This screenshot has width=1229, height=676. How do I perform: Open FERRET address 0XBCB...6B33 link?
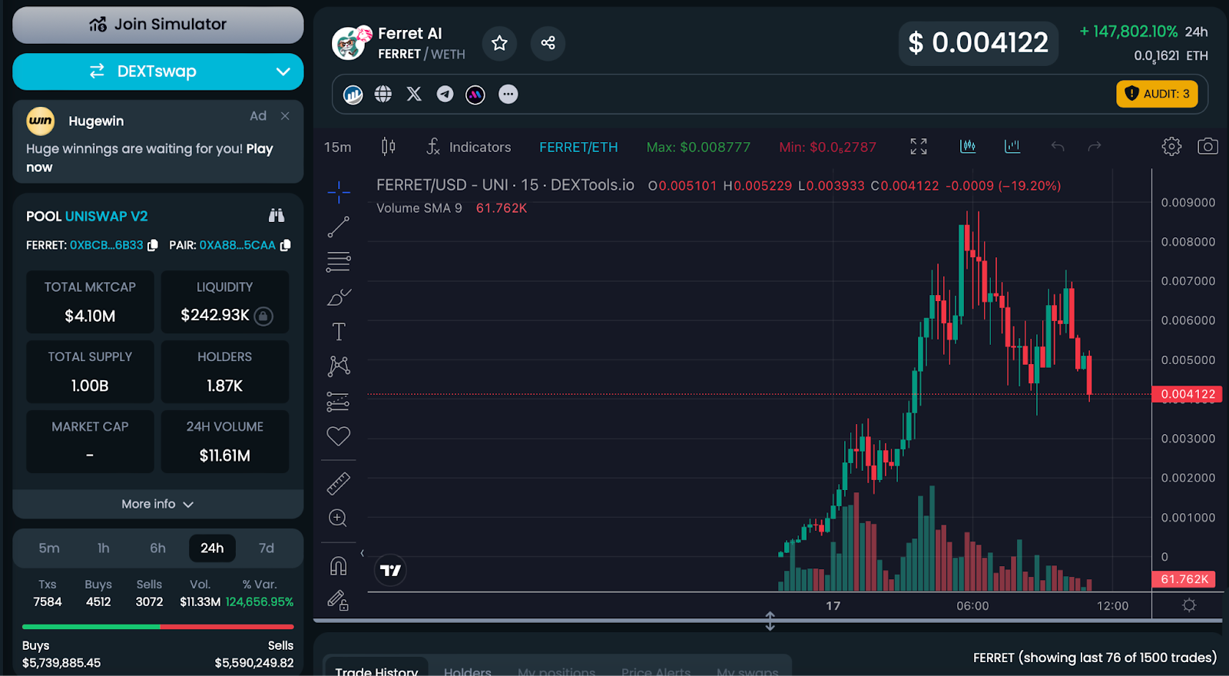(106, 245)
